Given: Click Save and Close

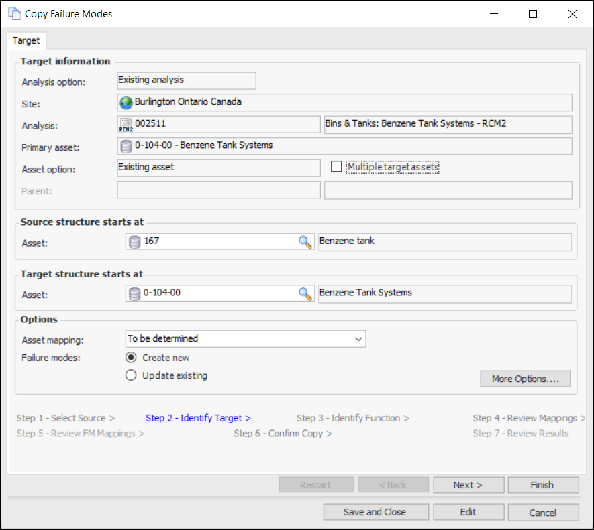Looking at the screenshot, I should click(x=375, y=512).
